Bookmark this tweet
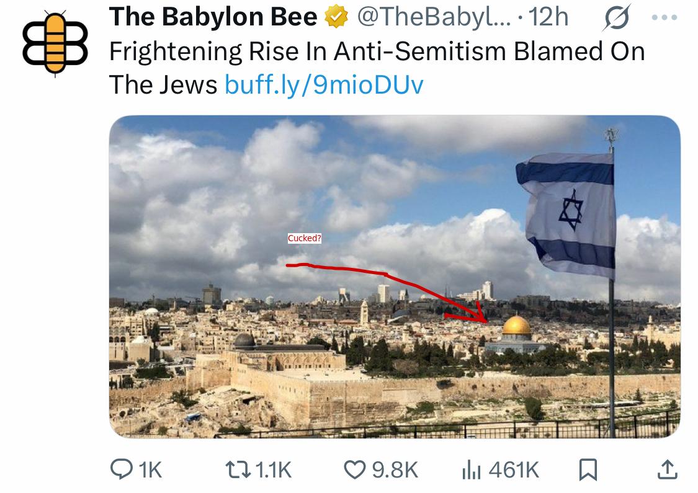Image resolution: width=698 pixels, height=493 pixels. click(x=588, y=470)
